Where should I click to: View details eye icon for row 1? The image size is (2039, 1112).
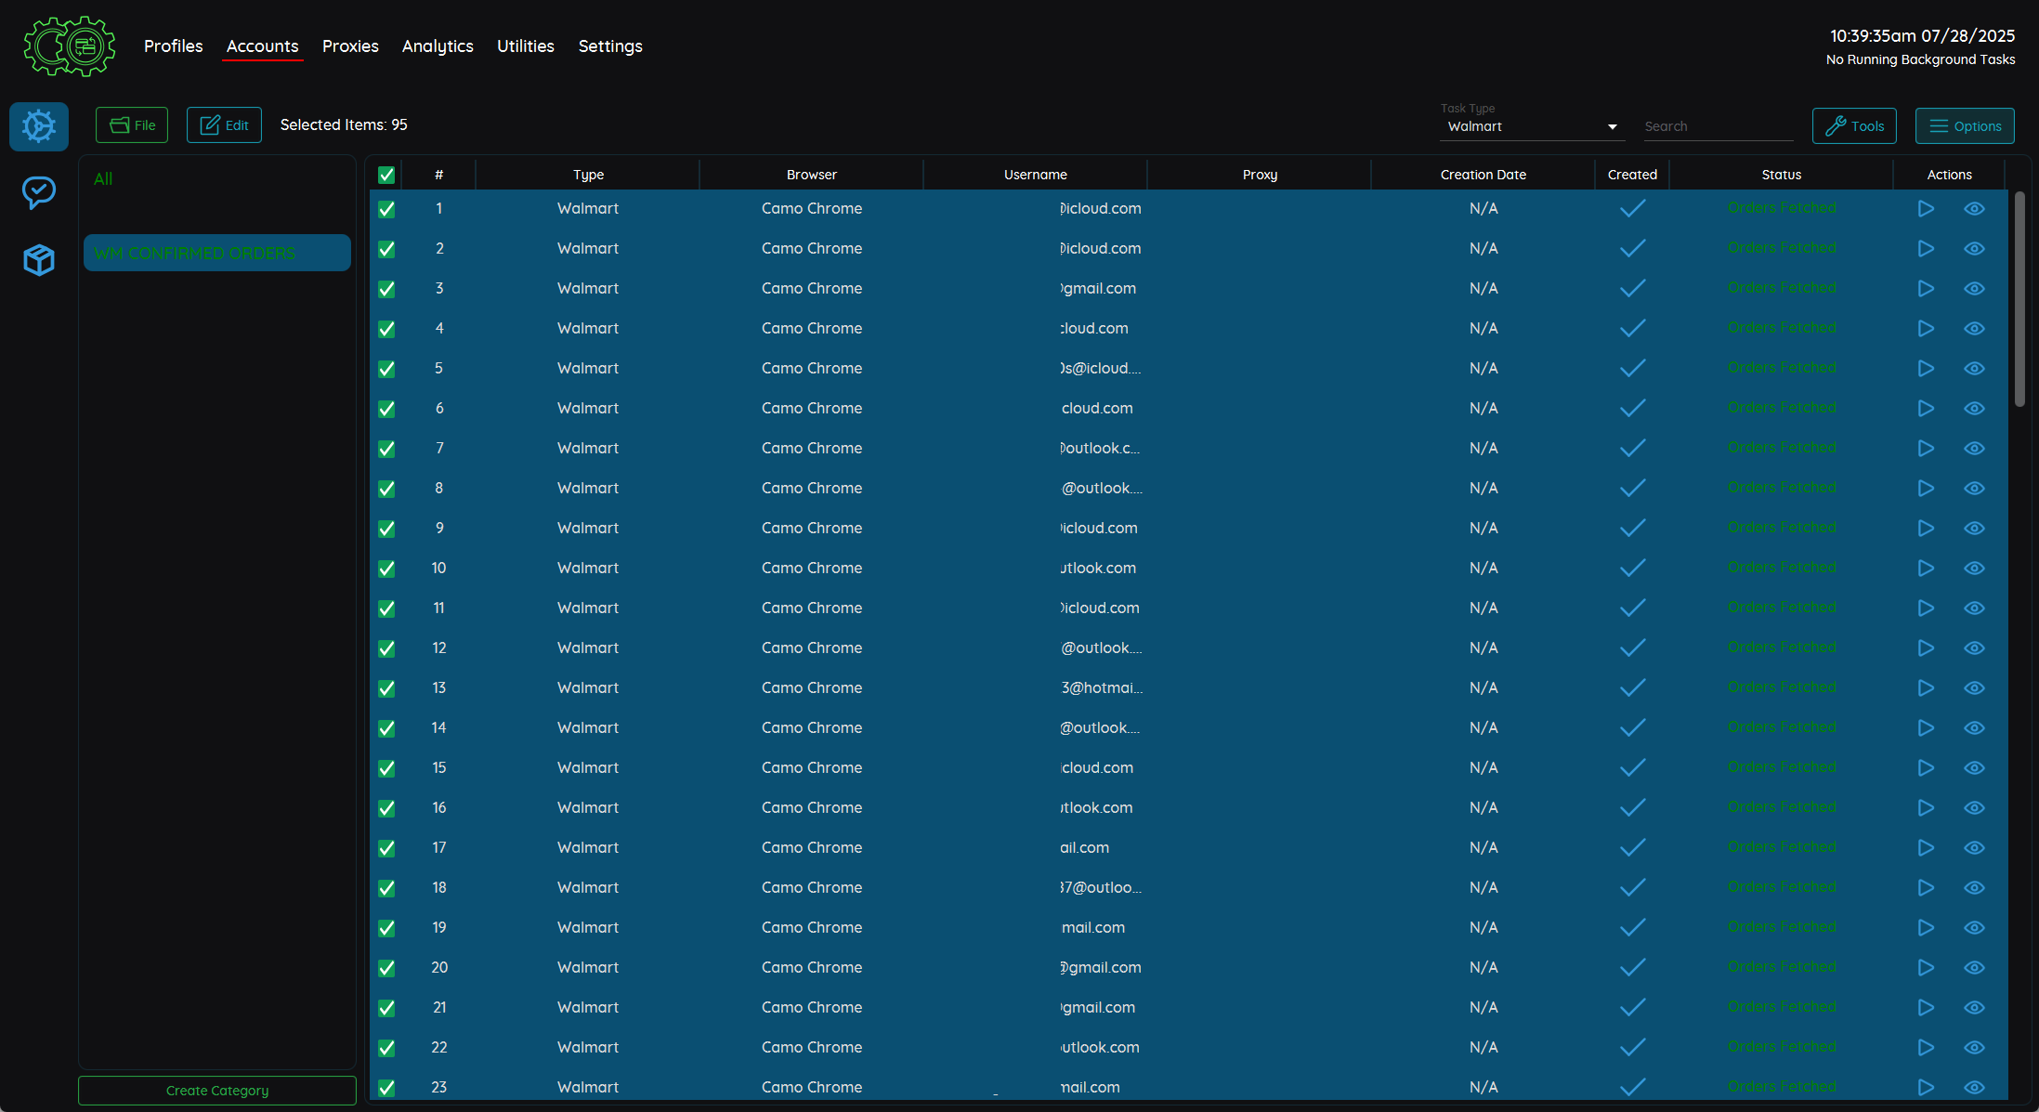(1975, 209)
